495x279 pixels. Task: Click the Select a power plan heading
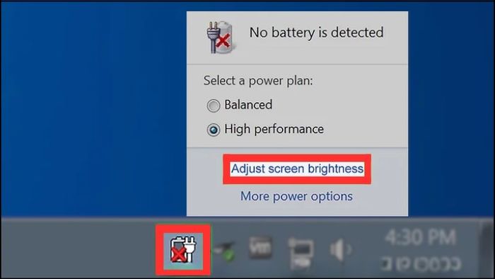click(258, 81)
